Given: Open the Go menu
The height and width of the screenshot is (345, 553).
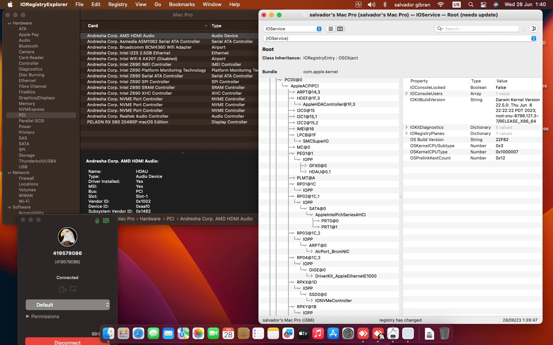Looking at the screenshot, I should 158,5.
